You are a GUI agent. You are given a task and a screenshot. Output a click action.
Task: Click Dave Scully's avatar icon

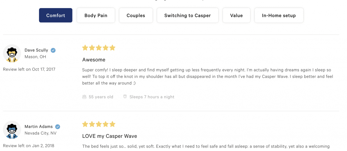click(12, 53)
